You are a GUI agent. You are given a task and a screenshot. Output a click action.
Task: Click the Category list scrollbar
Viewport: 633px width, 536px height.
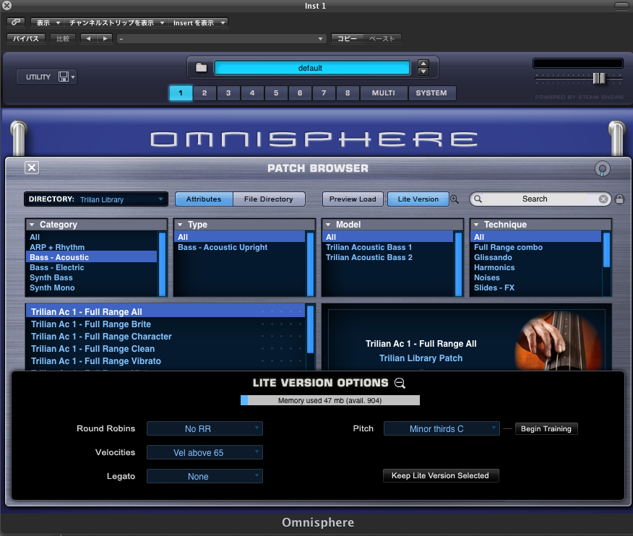point(163,264)
